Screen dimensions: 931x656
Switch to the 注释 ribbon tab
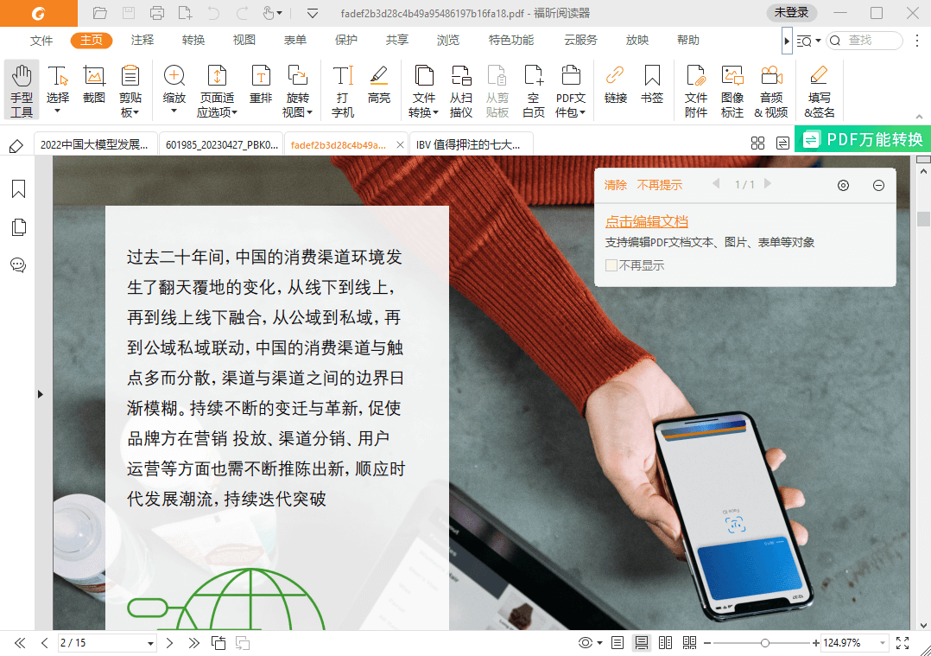point(142,40)
